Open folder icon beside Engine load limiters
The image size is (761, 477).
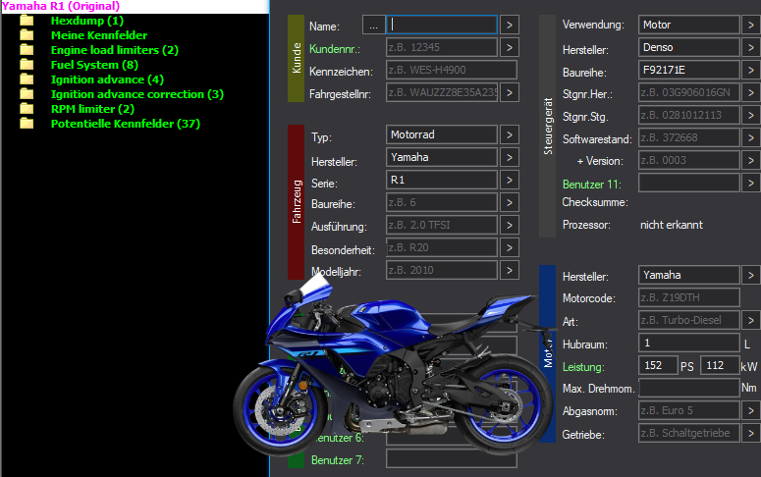point(27,50)
